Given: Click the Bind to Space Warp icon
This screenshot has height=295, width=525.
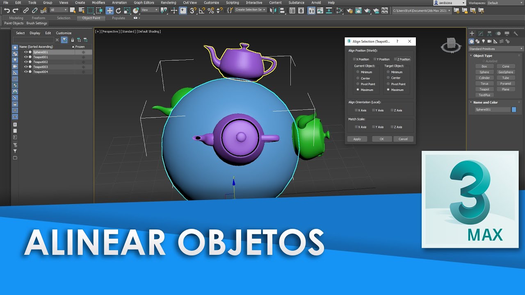Looking at the screenshot, I should point(43,10).
